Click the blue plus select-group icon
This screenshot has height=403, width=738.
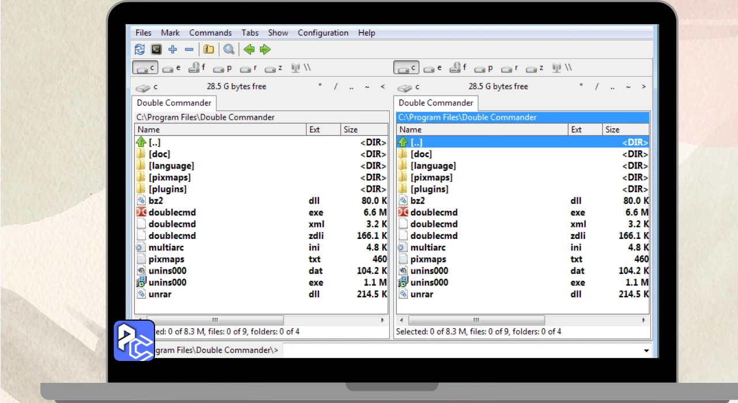point(172,50)
